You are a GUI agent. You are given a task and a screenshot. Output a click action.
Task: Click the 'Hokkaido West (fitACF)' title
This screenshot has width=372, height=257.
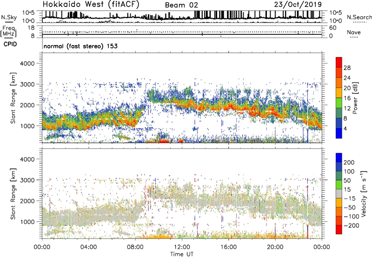(x=91, y=5)
